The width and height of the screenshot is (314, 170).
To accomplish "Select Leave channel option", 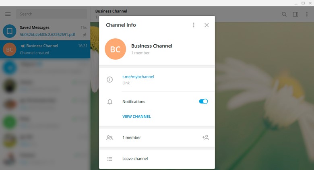I will pyautogui.click(x=135, y=159).
